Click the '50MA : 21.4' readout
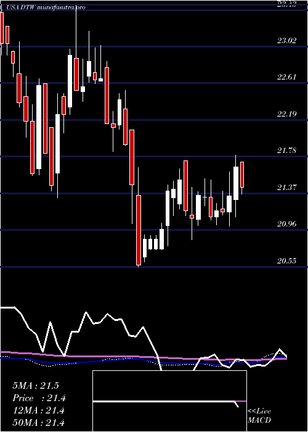The width and height of the screenshot is (308, 432). point(38,422)
